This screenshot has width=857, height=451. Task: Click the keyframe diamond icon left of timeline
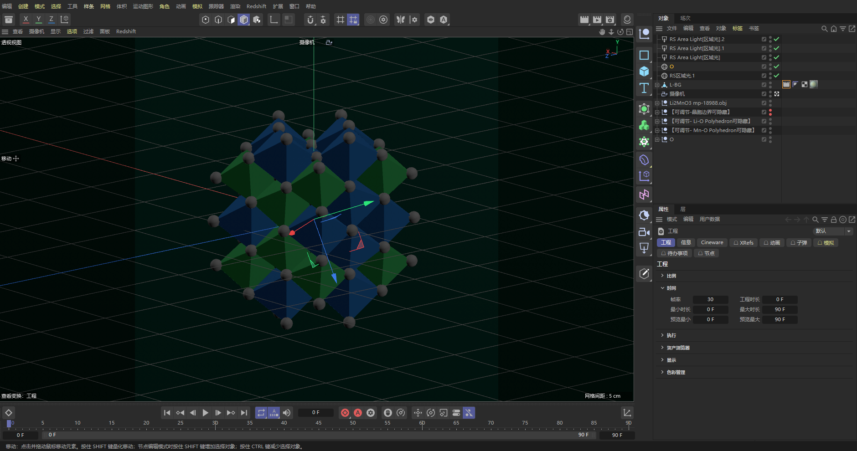[x=9, y=413]
